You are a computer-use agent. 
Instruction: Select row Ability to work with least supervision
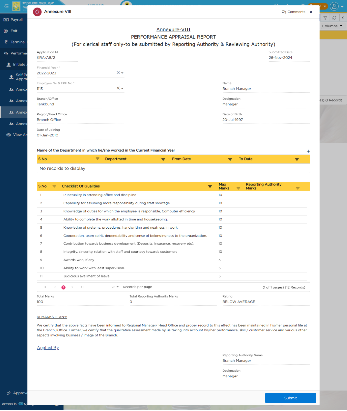(x=172, y=268)
